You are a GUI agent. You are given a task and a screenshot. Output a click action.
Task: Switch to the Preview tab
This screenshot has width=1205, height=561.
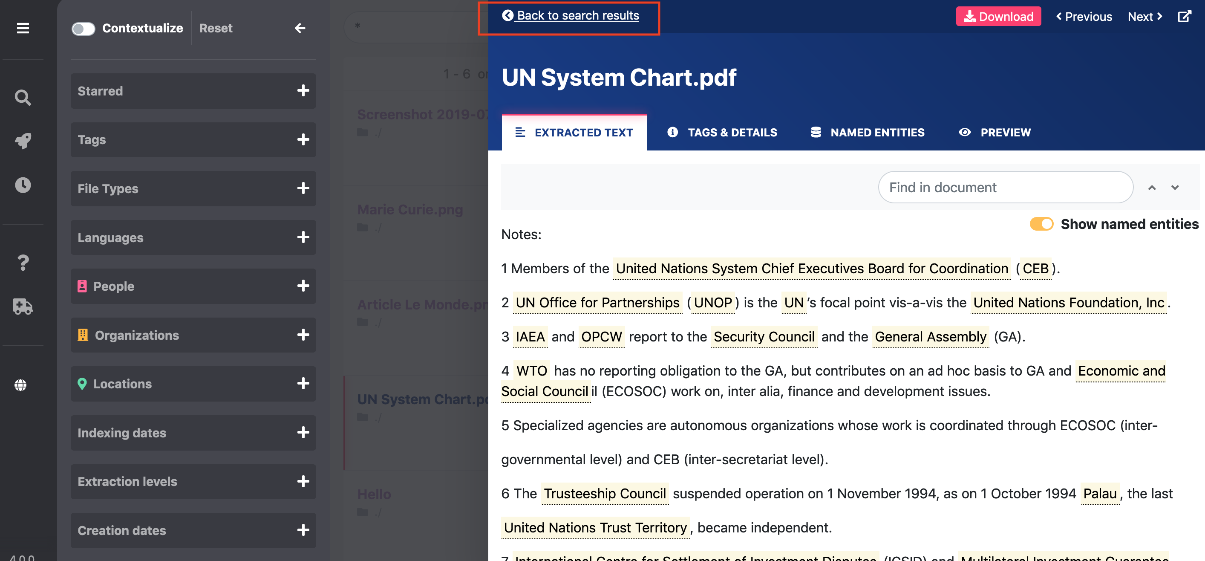click(995, 133)
